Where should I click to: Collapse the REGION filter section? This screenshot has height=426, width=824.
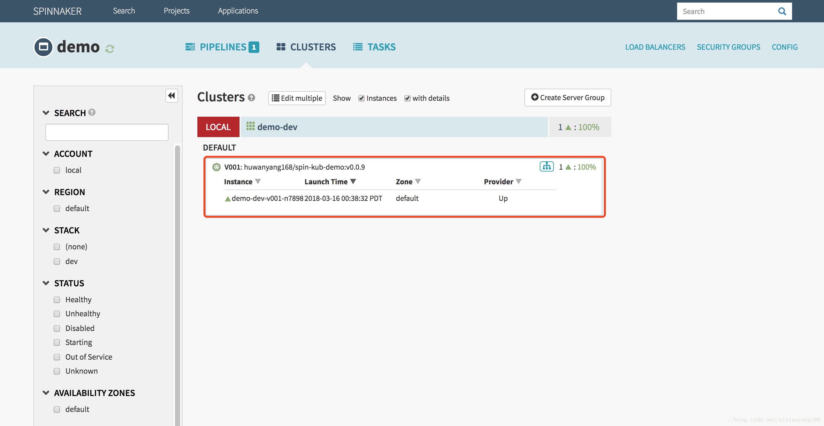point(46,192)
